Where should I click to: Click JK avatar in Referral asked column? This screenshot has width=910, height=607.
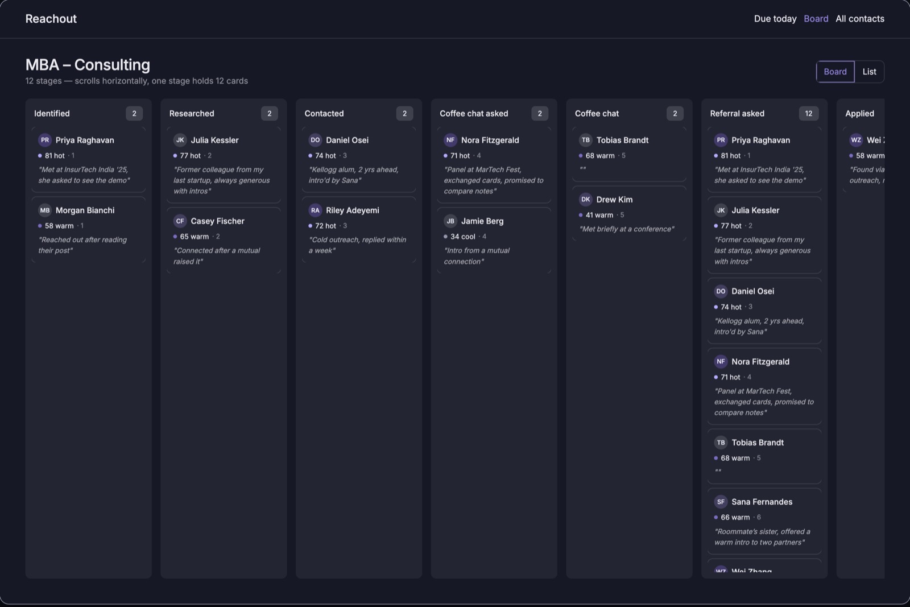(721, 210)
